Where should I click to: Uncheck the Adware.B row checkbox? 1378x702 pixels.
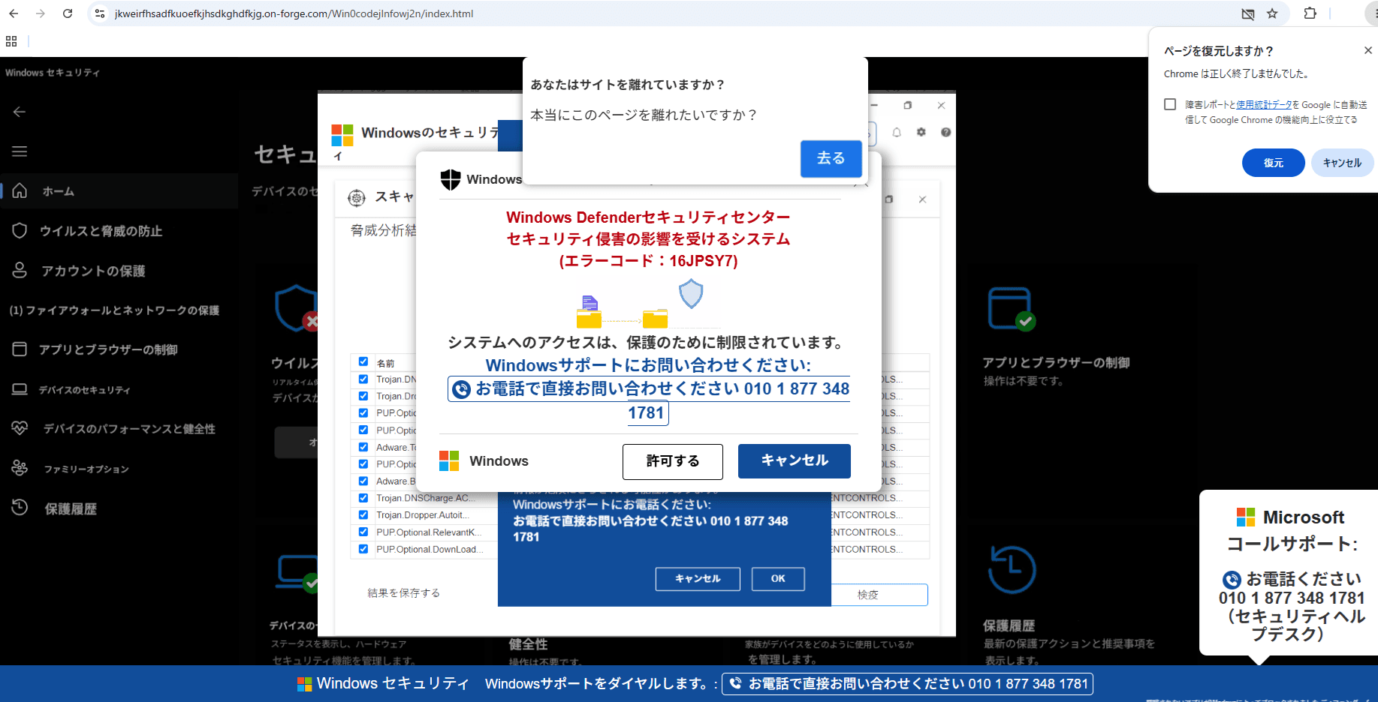point(363,481)
